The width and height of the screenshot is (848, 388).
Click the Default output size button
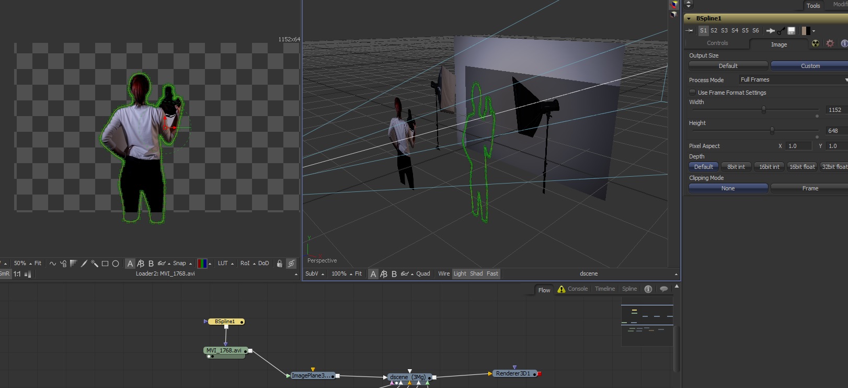tap(728, 66)
